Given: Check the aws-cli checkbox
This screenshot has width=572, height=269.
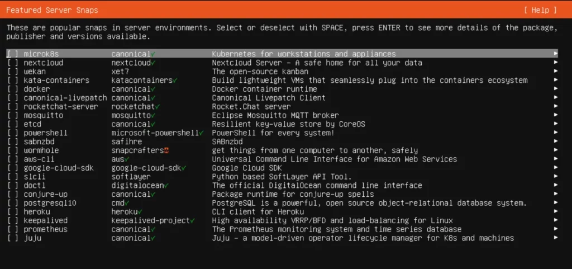Looking at the screenshot, I should point(12,159).
